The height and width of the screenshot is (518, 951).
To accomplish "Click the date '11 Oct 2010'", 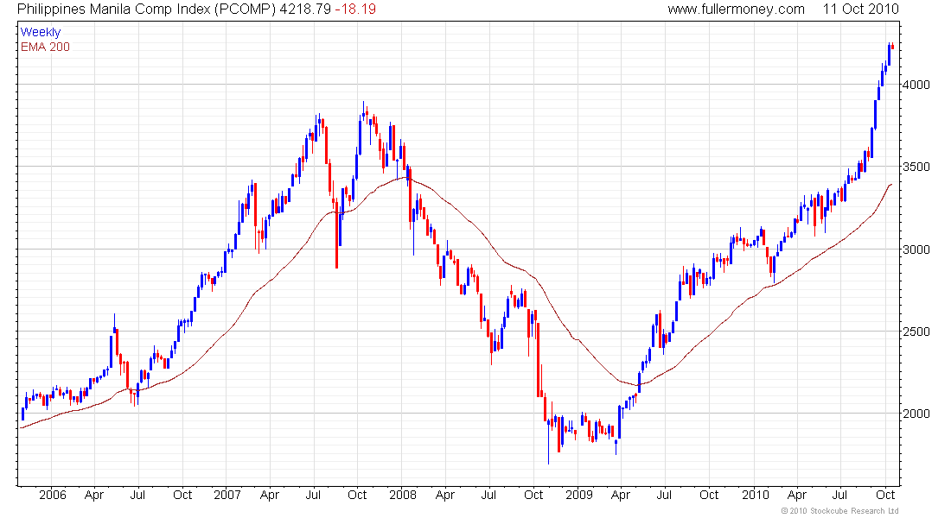I will click(x=860, y=9).
